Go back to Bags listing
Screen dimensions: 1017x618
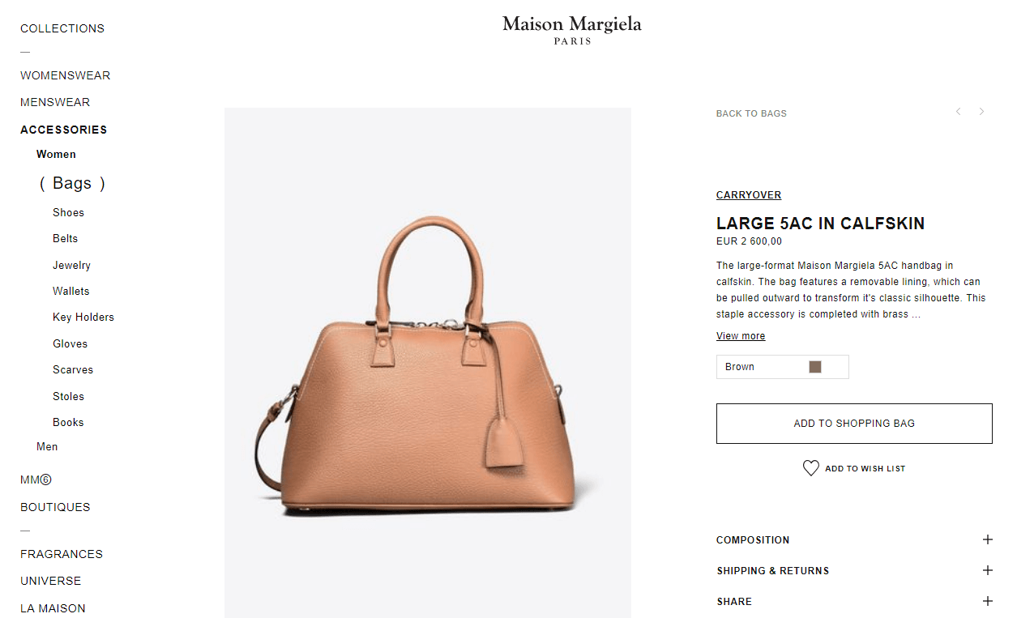tap(751, 113)
